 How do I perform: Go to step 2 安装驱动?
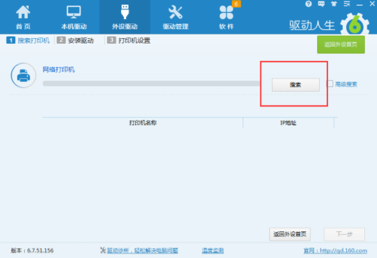tap(75, 40)
